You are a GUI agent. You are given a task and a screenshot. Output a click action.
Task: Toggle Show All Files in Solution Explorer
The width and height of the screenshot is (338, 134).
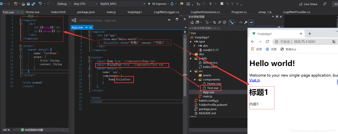coord(224,22)
